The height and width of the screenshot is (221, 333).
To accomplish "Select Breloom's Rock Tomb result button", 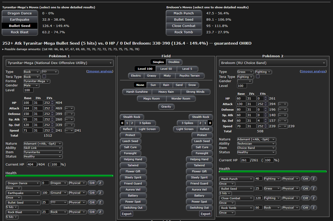I will (184, 32).
